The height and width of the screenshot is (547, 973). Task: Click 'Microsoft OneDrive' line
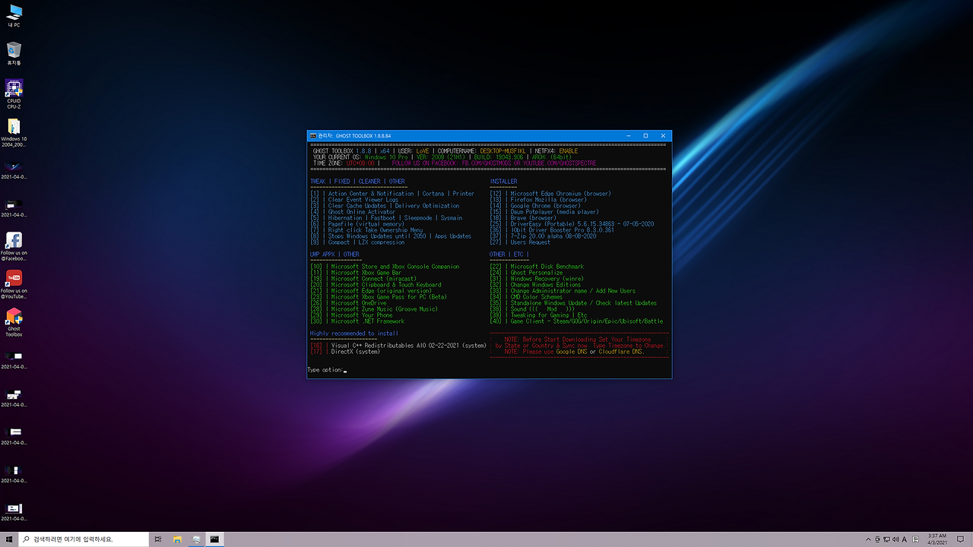pos(348,303)
